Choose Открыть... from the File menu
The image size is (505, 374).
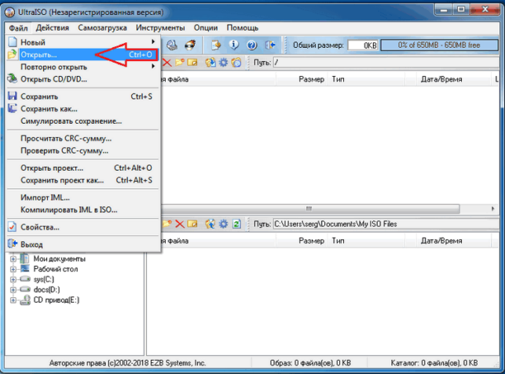(82, 55)
